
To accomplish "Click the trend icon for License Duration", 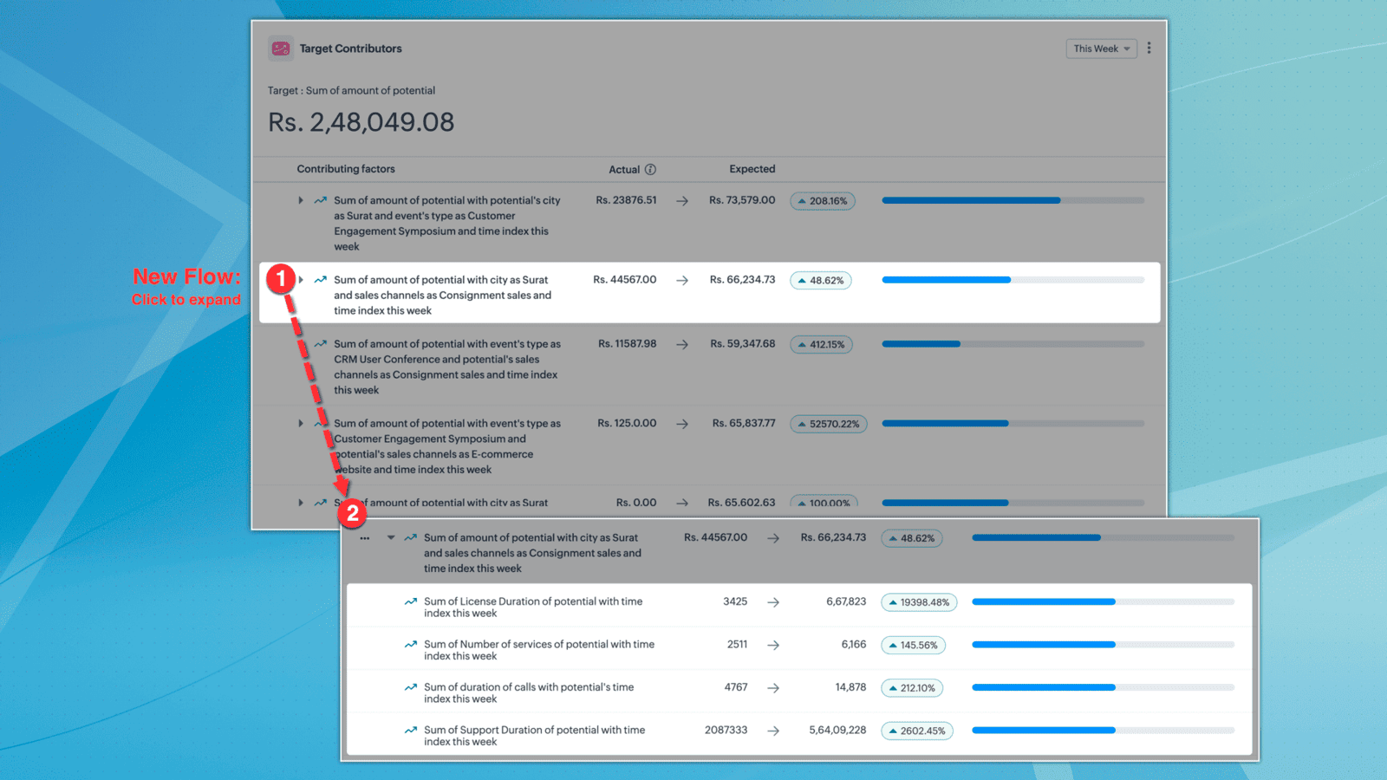I will [x=411, y=601].
